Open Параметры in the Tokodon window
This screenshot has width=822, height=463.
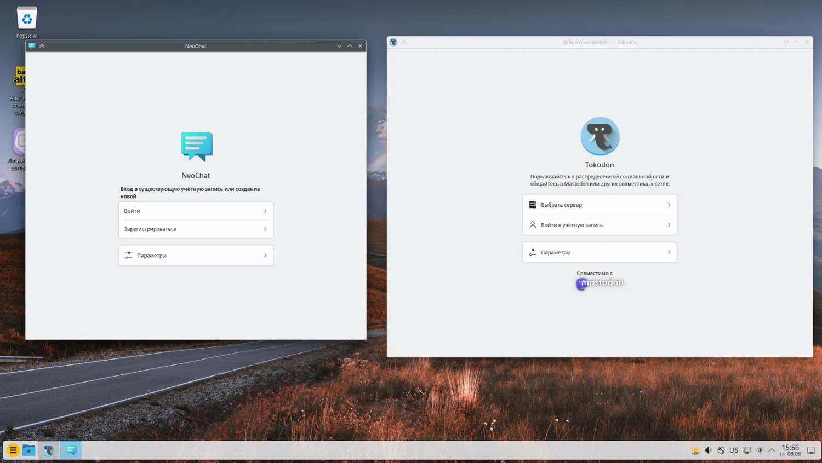(600, 252)
